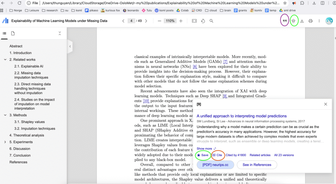The width and height of the screenshot is (336, 184).
Task: Switch to page thumbnails view in sidebar
Action: click(13, 33)
